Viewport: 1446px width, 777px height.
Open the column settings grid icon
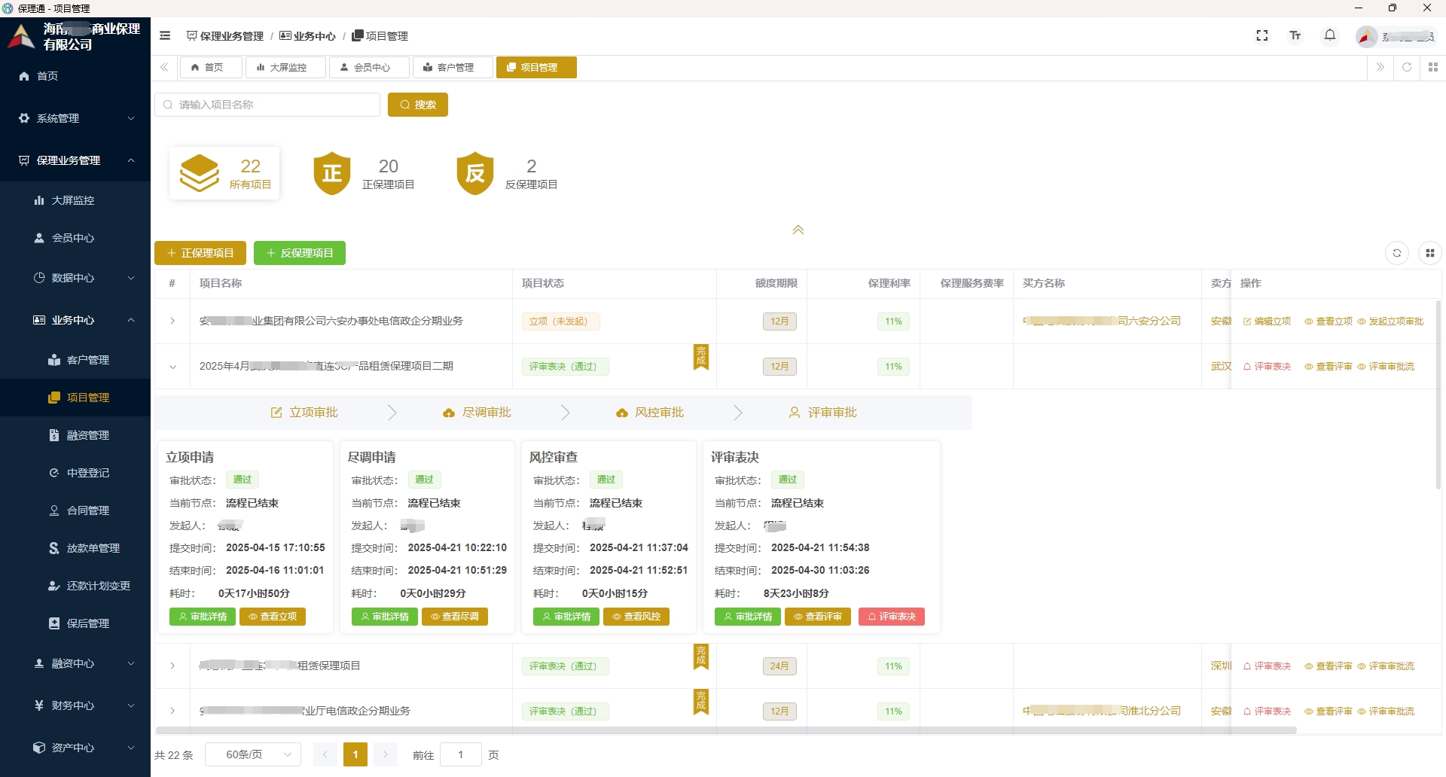(1429, 253)
